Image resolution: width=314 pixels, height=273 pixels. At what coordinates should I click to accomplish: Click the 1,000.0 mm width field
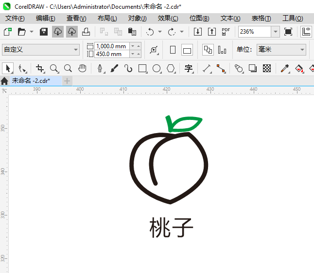pos(112,46)
